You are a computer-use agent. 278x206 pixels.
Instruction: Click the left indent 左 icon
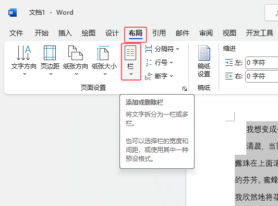tap(229, 63)
